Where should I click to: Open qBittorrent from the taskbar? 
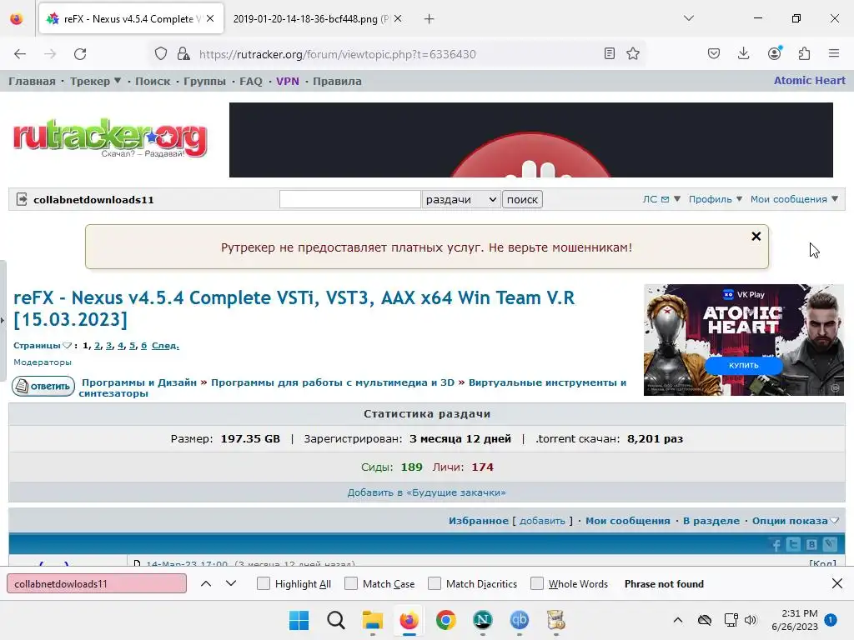(x=519, y=620)
